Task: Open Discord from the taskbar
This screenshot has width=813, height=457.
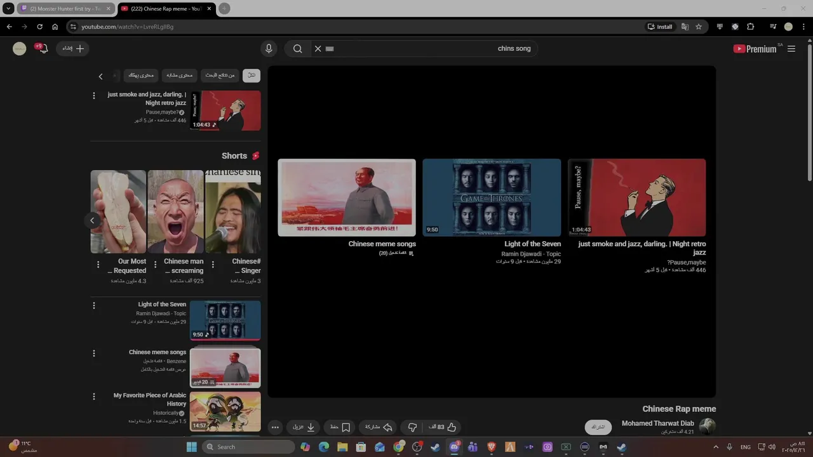Action: point(454,447)
